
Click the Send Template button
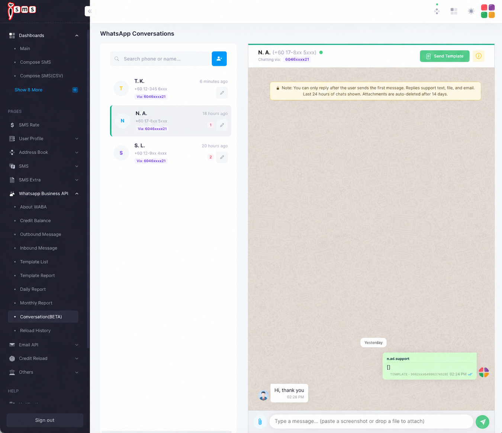tap(444, 56)
